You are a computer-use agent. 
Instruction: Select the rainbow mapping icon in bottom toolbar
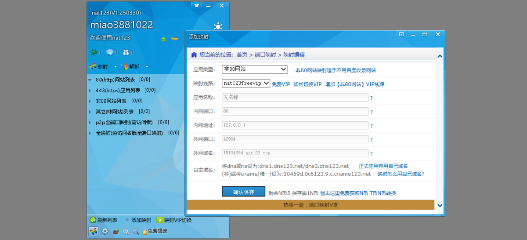(x=93, y=231)
